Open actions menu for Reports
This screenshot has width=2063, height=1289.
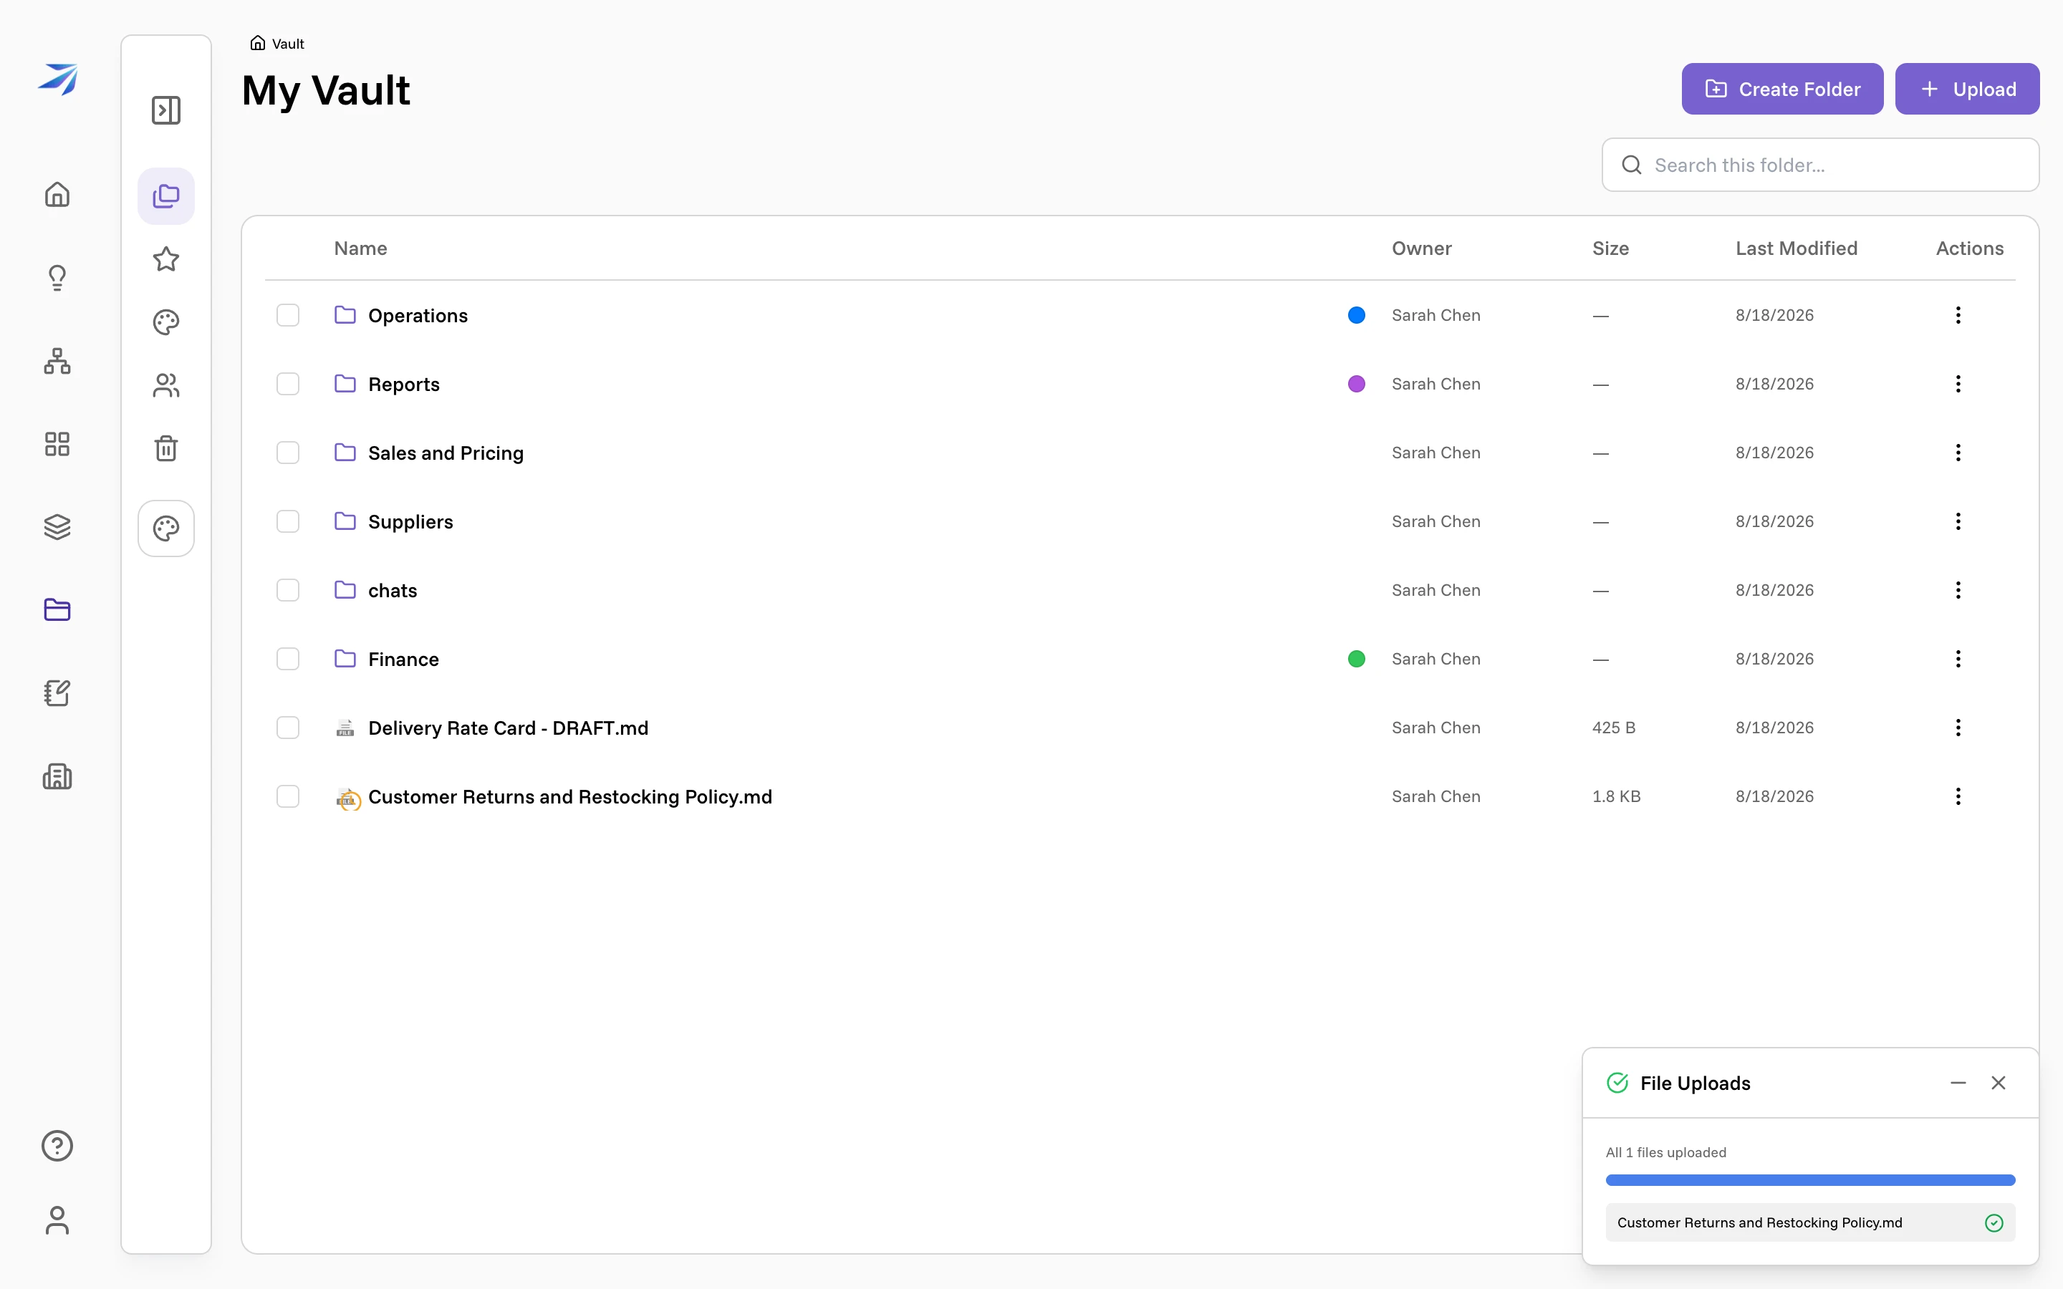point(1958,384)
